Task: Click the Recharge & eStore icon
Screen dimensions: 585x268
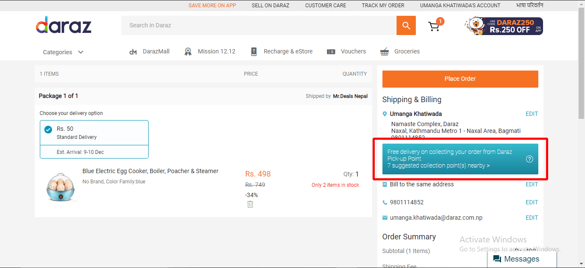Action: pos(254,51)
